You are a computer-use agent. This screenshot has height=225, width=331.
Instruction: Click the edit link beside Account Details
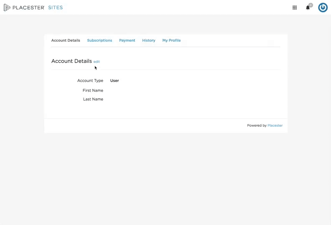tap(97, 62)
